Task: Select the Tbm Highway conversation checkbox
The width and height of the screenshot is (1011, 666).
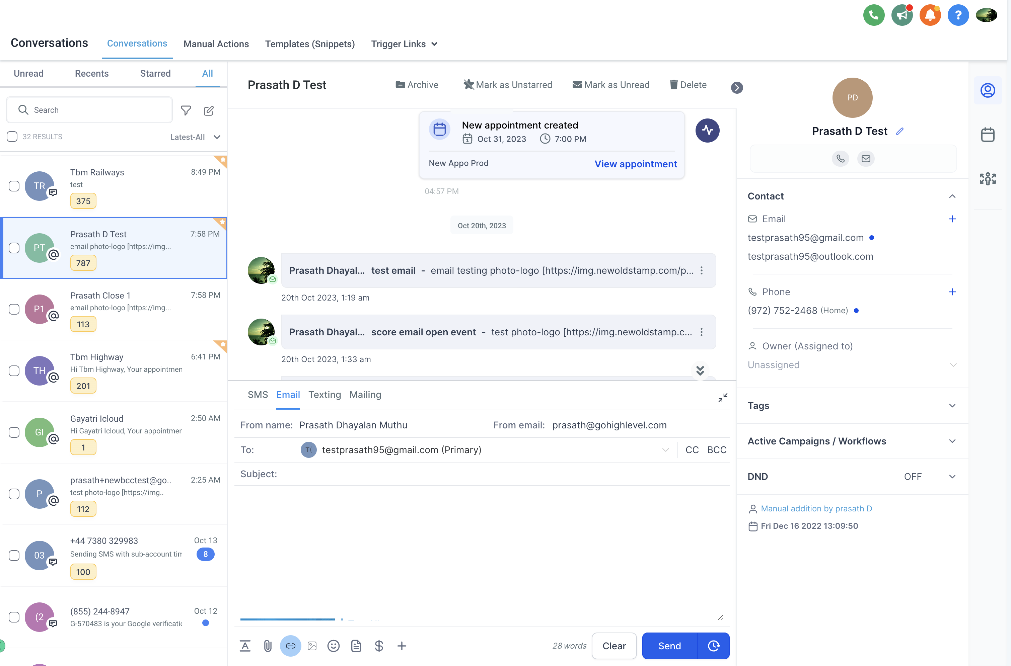Action: [x=14, y=370]
